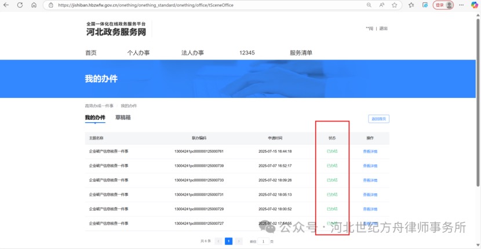This screenshot has height=249, width=481.
Task: Click 已办结 status for 2025-07-15 row
Action: pyautogui.click(x=332, y=151)
